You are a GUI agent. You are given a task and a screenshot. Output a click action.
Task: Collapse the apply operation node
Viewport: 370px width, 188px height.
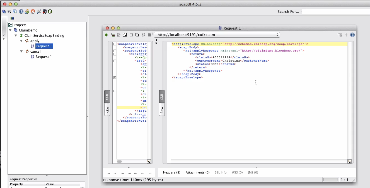(x=21, y=41)
